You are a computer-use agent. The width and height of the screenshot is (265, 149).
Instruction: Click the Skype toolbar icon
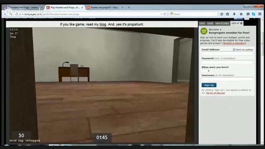point(253,14)
